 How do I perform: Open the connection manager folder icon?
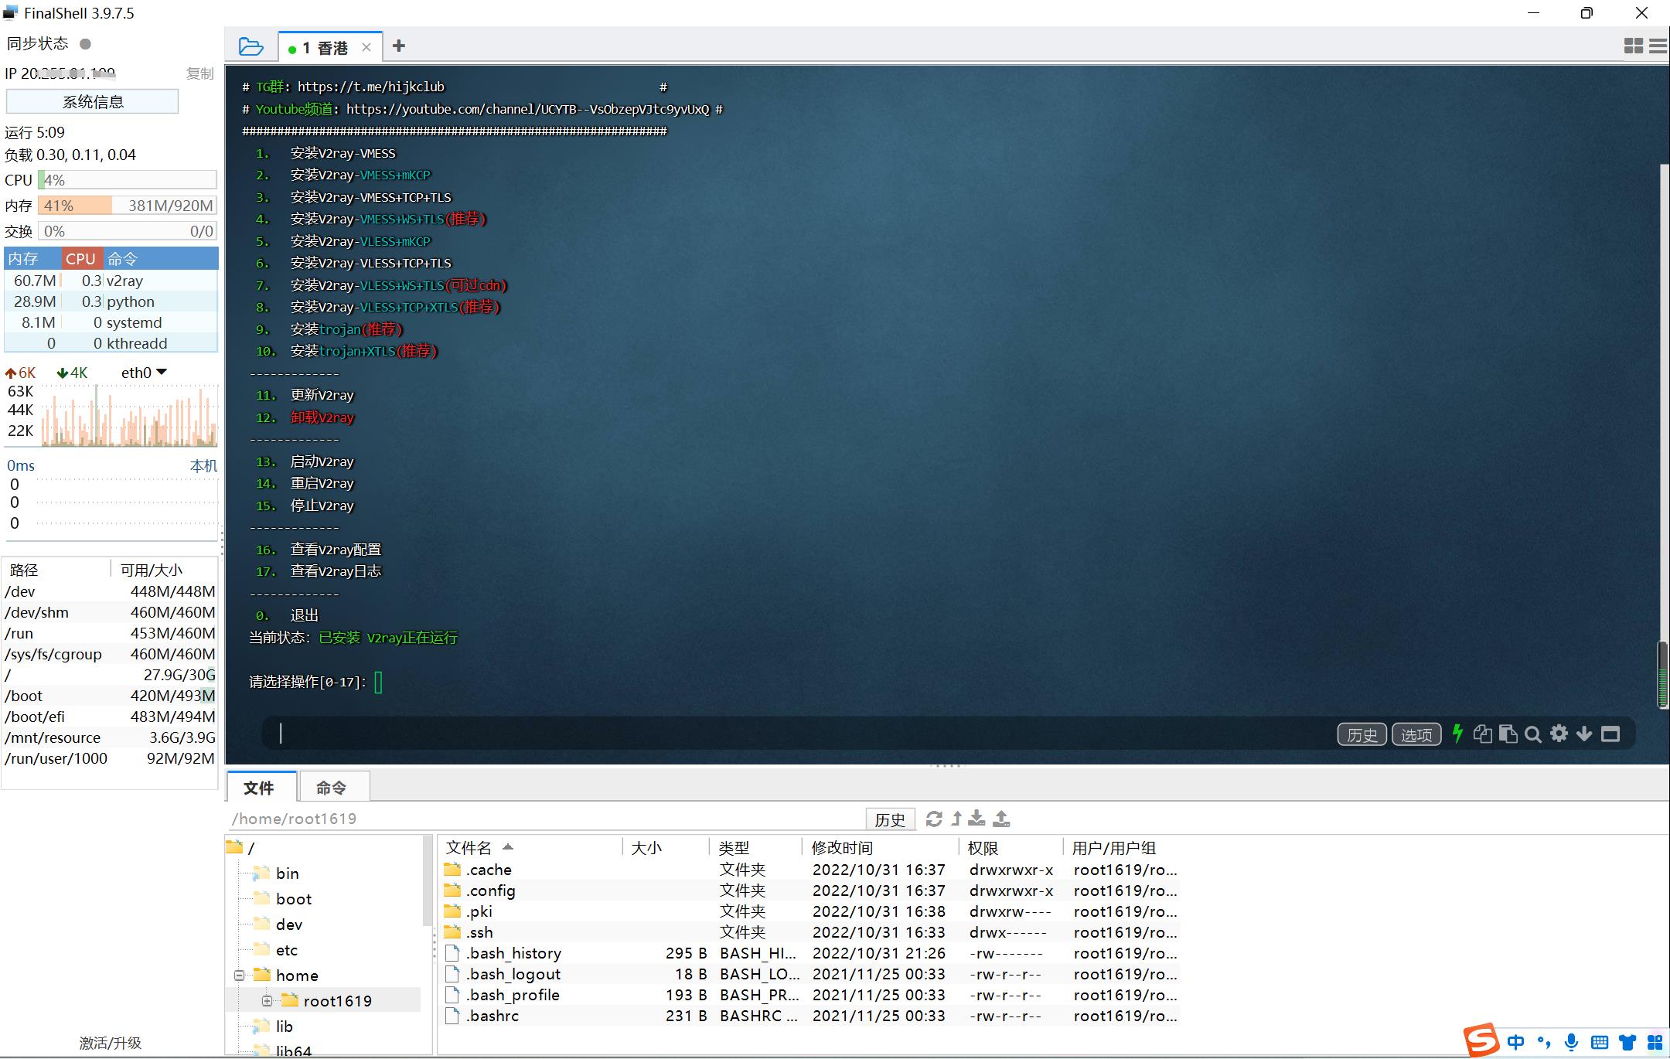[250, 46]
